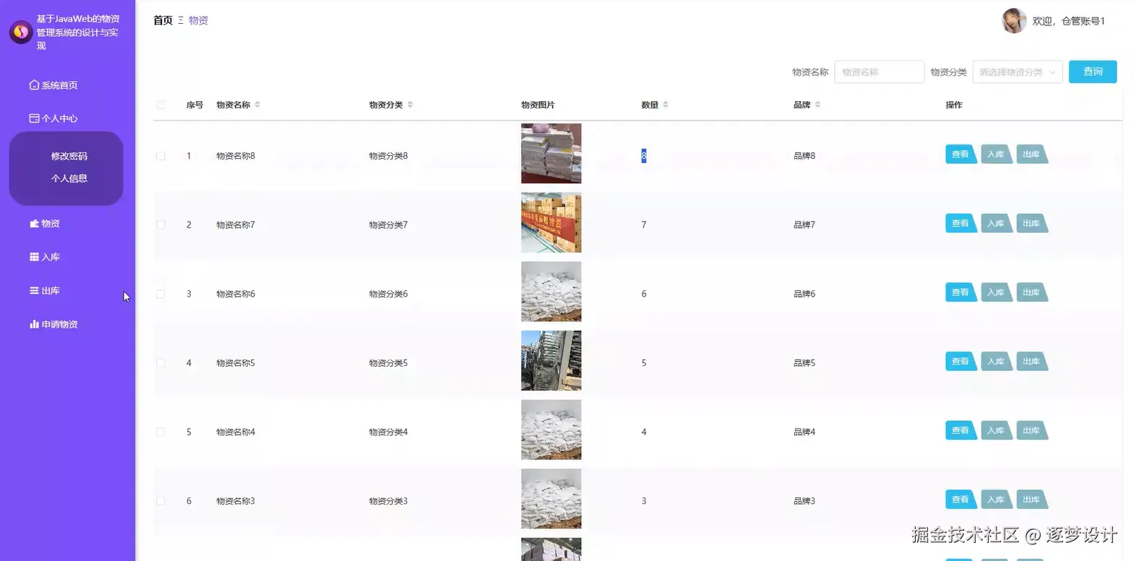Select 修改密码 submenu item
This screenshot has height=561, width=1134.
[x=69, y=156]
